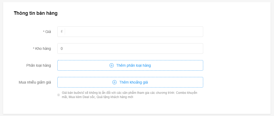Click the 0 value in Kho hàng

[62, 49]
